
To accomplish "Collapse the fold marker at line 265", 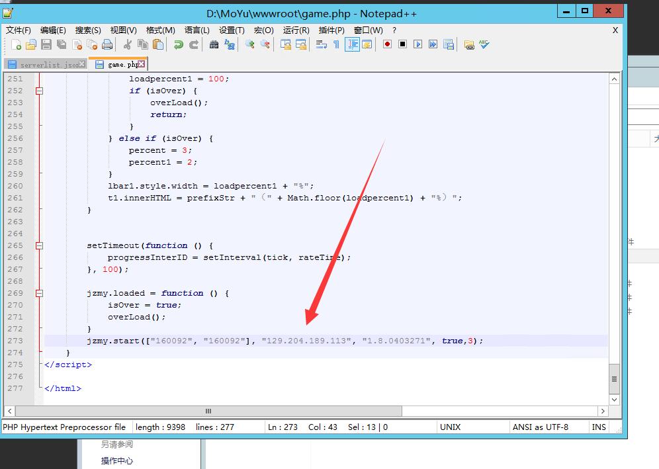I will click(x=39, y=245).
